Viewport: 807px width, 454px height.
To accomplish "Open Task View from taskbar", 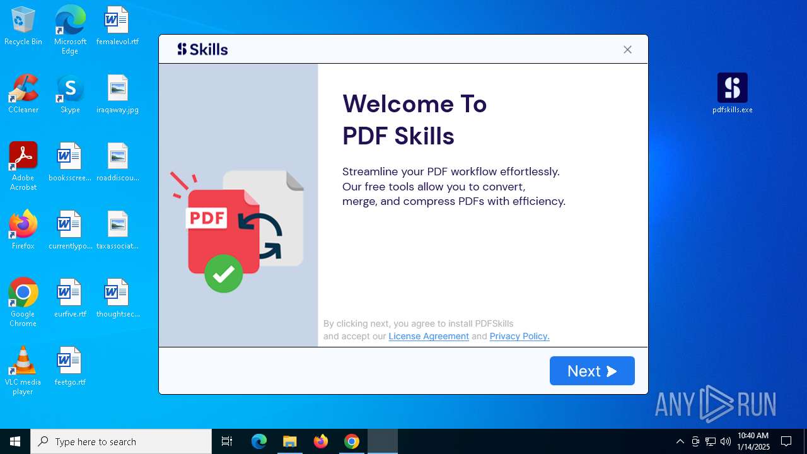I will [227, 441].
